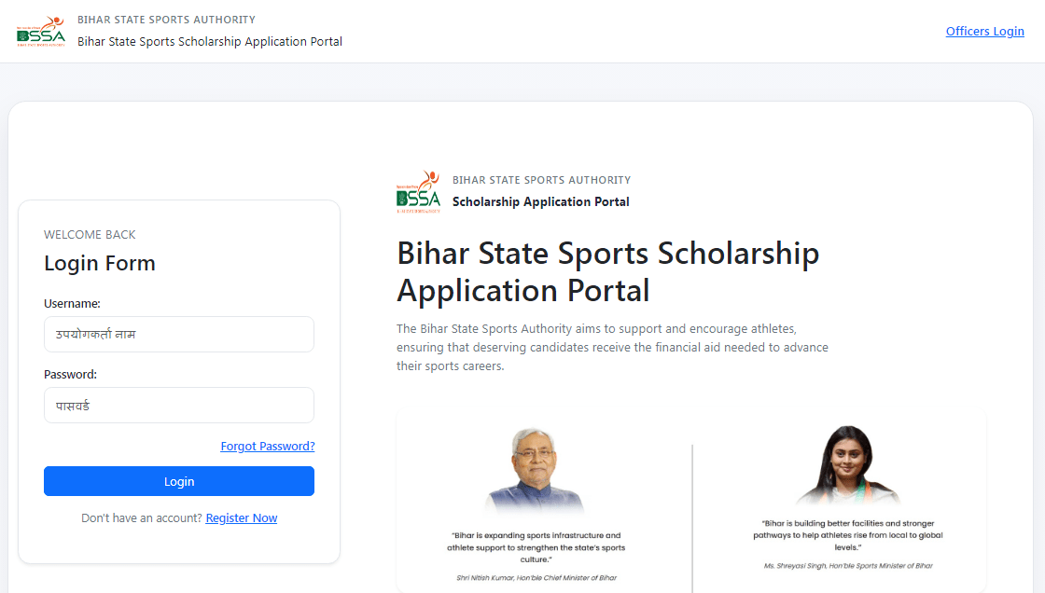Click inside the Username input field
The width and height of the screenshot is (1045, 593).
178,334
